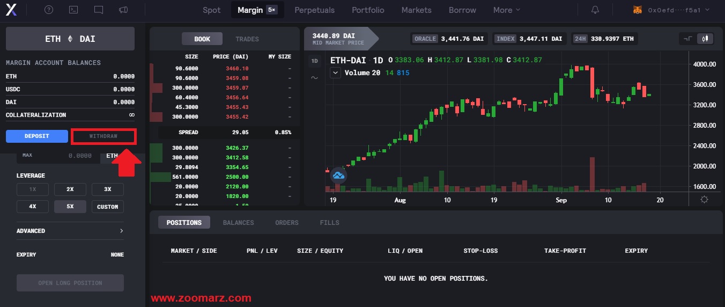Open the help question-mark icon
Viewport: 725px width, 307px height.
[49, 10]
